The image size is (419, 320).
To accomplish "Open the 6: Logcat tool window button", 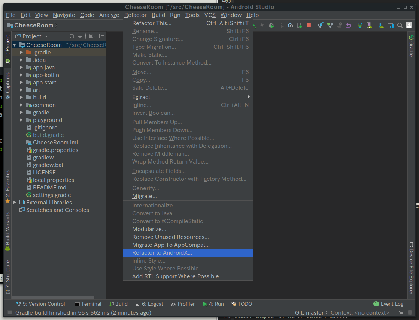I will 149,304.
